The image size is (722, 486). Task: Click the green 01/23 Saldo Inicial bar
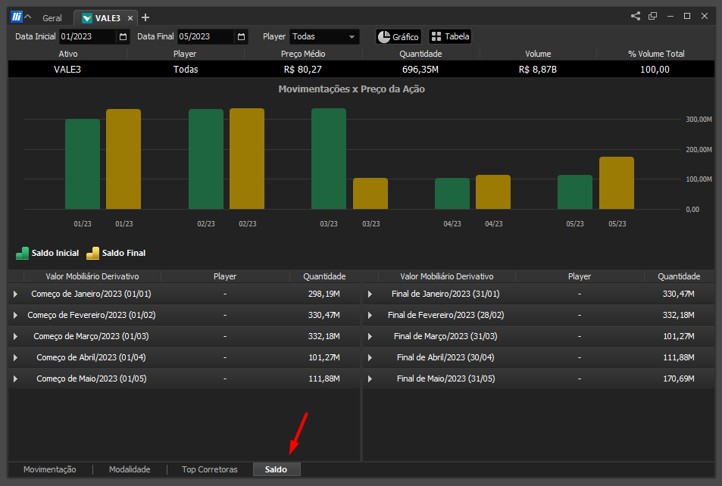coord(83,164)
